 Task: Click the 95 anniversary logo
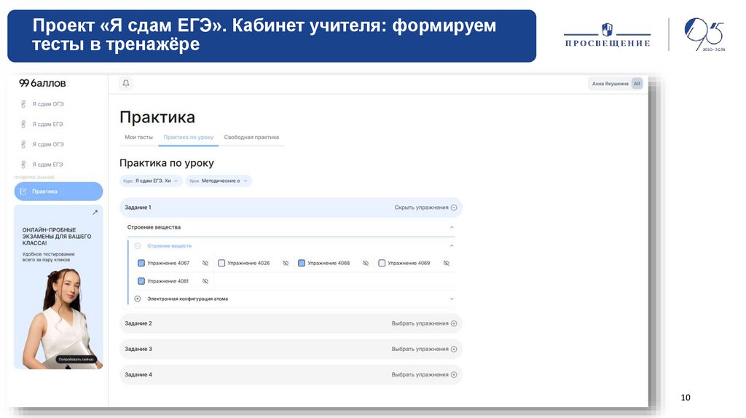click(704, 34)
